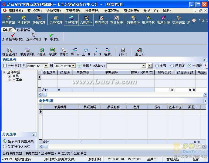The width and height of the screenshot is (209, 163).
Task: Open 用户授权 key icon
Action: [148, 20]
